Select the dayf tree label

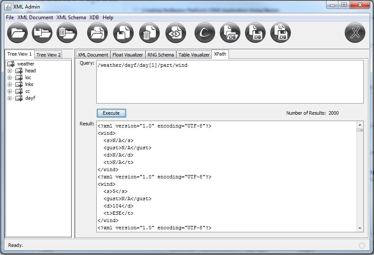pos(30,98)
